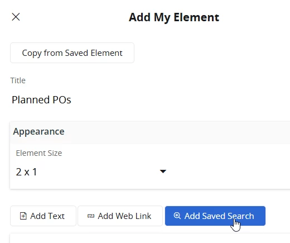Collapse the Appearance section header
Image resolution: width=290 pixels, height=243 pixels.
[38, 131]
